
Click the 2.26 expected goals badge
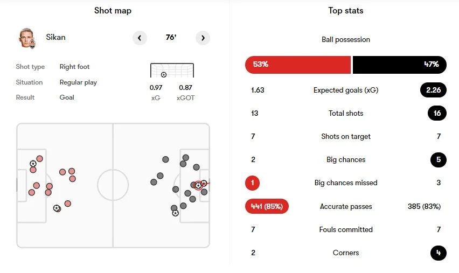pos(433,90)
